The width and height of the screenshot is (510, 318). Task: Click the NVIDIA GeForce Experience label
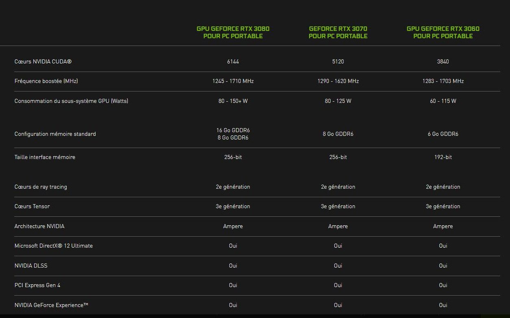click(51, 305)
